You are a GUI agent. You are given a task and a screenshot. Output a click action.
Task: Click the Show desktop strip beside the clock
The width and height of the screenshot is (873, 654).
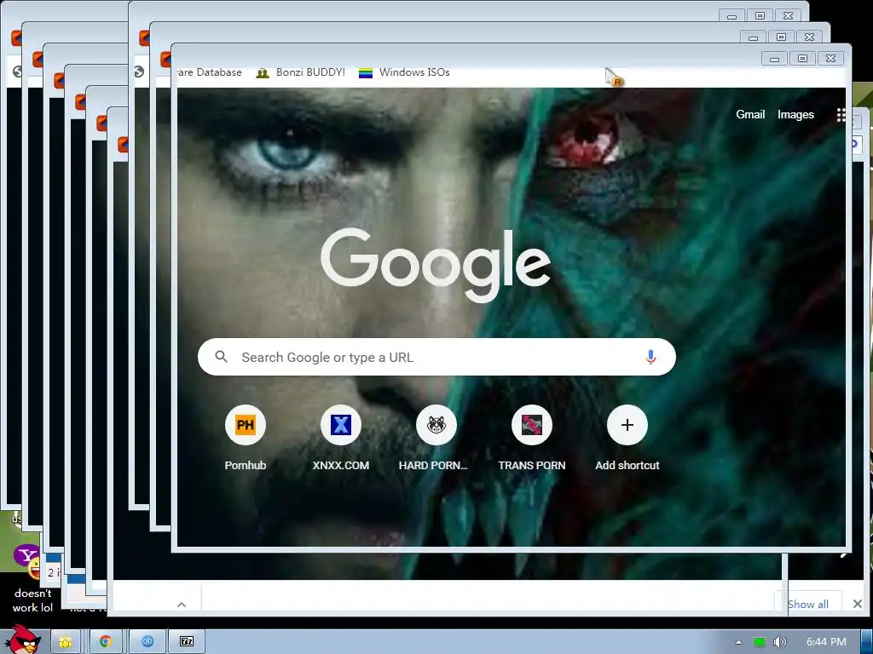tap(866, 642)
